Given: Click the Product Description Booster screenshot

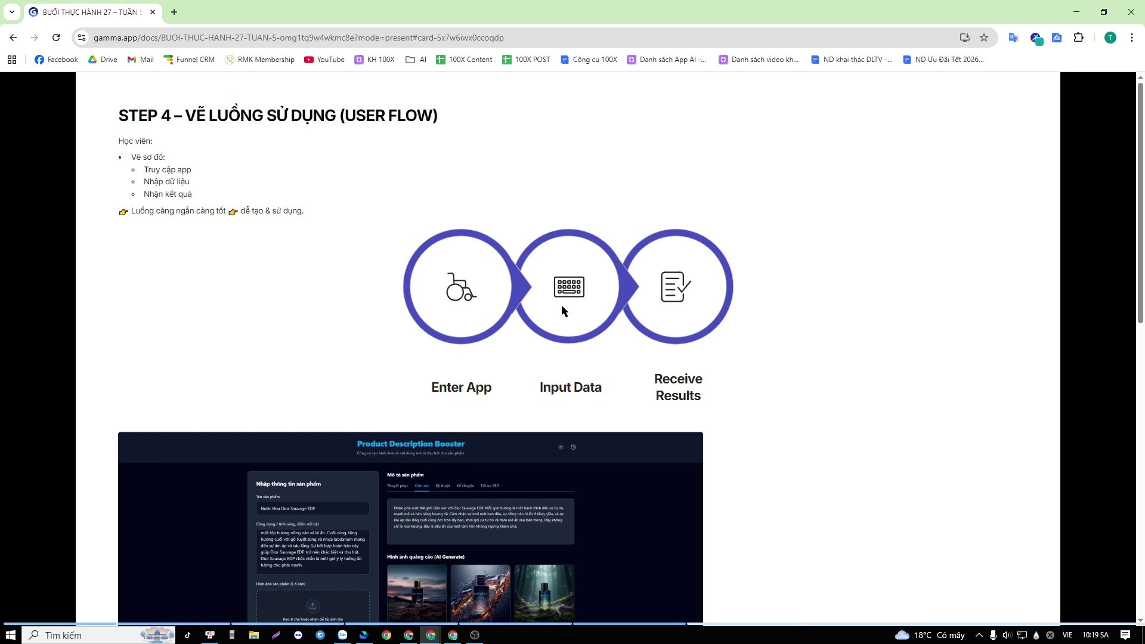Looking at the screenshot, I should point(410,527).
